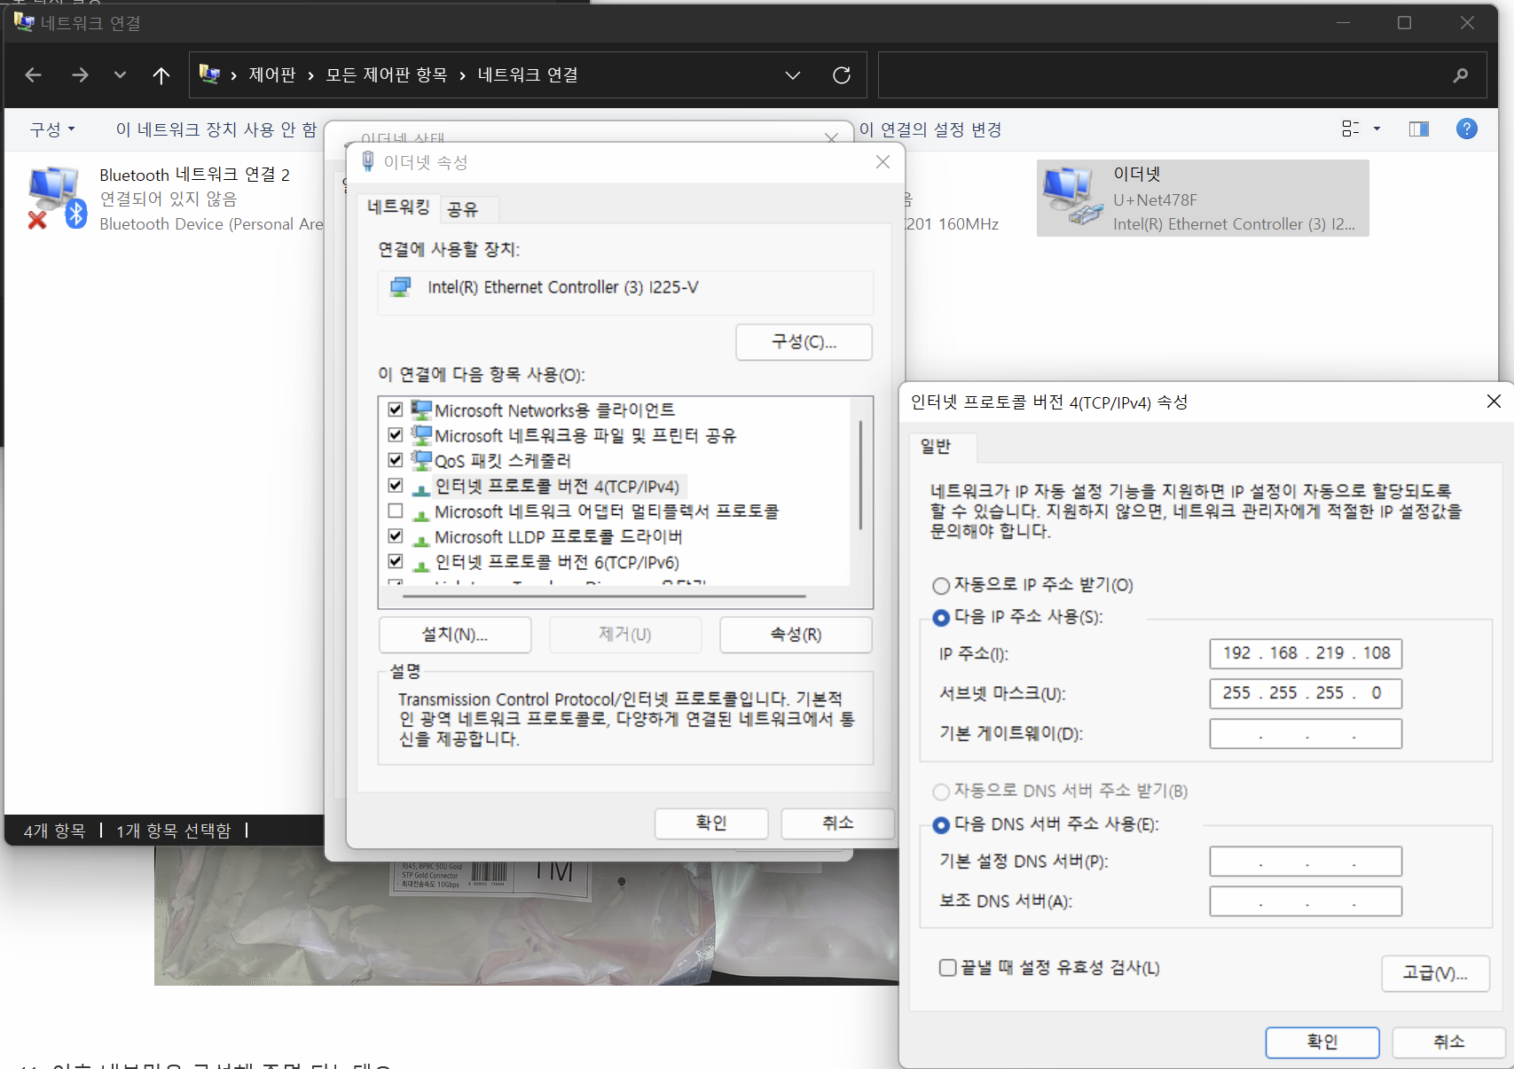Click 이 네트워크 장치 사용 안 함
This screenshot has height=1069, width=1514.
(x=216, y=129)
